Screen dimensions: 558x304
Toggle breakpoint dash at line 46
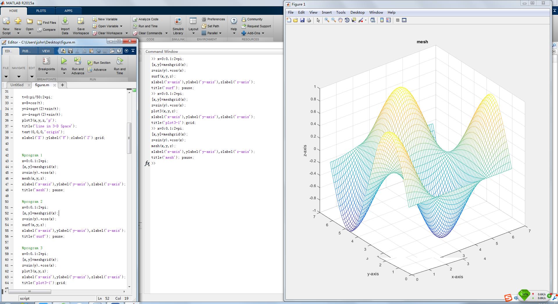pyautogui.click(x=12, y=178)
